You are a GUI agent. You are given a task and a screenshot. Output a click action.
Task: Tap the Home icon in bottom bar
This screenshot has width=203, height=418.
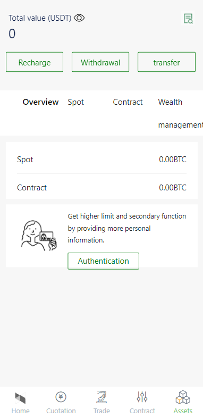[x=20, y=398]
